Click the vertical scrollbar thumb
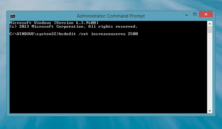 (210, 30)
